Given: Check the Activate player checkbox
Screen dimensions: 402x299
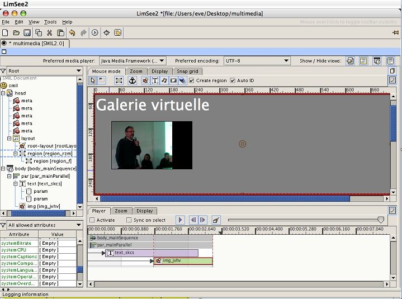Looking at the screenshot, I should click(92, 220).
